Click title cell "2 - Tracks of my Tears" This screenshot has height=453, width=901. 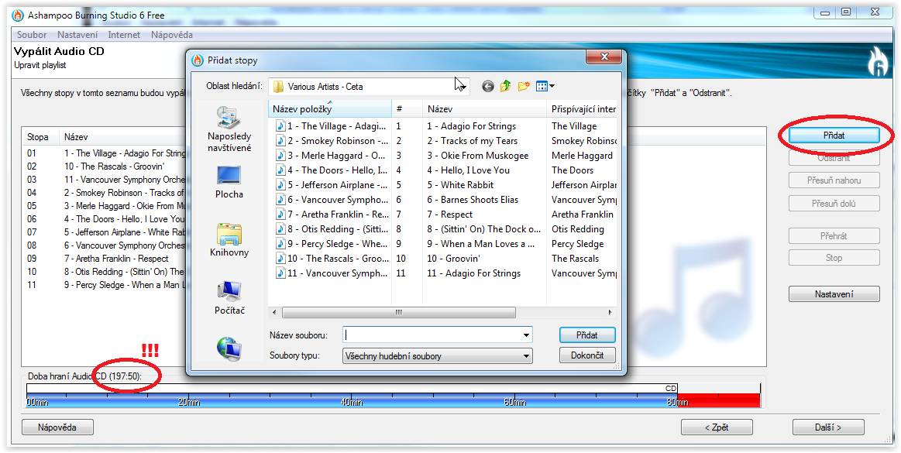(472, 141)
